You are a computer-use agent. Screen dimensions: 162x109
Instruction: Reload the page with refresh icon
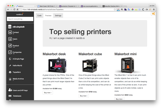coord(14,10)
